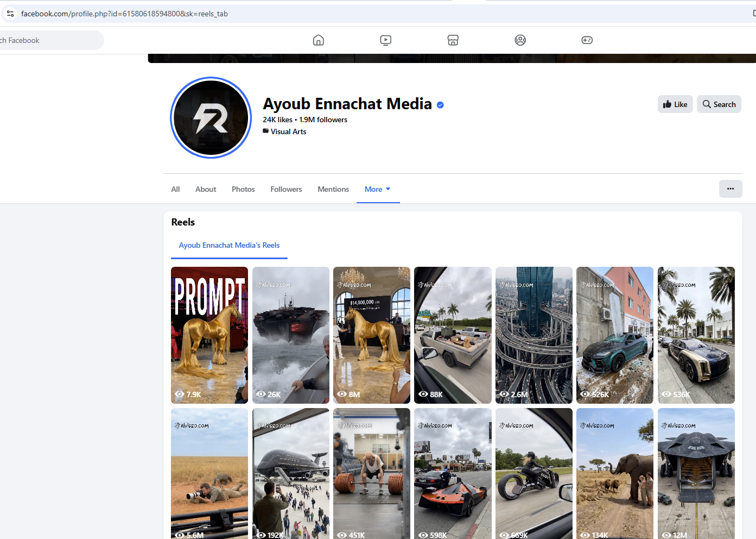
Task: Open the Gaming icon in top navigation
Action: [x=587, y=40]
